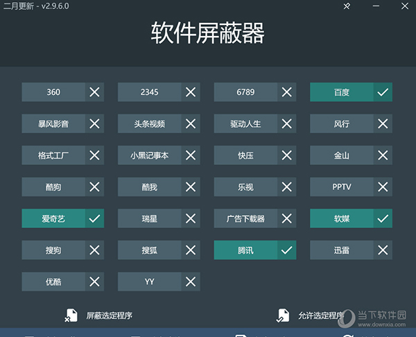Click the X icon beside 搜狐
Image resolution: width=416 pixels, height=337 pixels.
(x=191, y=250)
